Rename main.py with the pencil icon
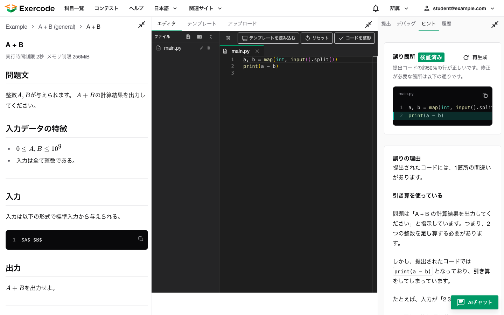 202,48
